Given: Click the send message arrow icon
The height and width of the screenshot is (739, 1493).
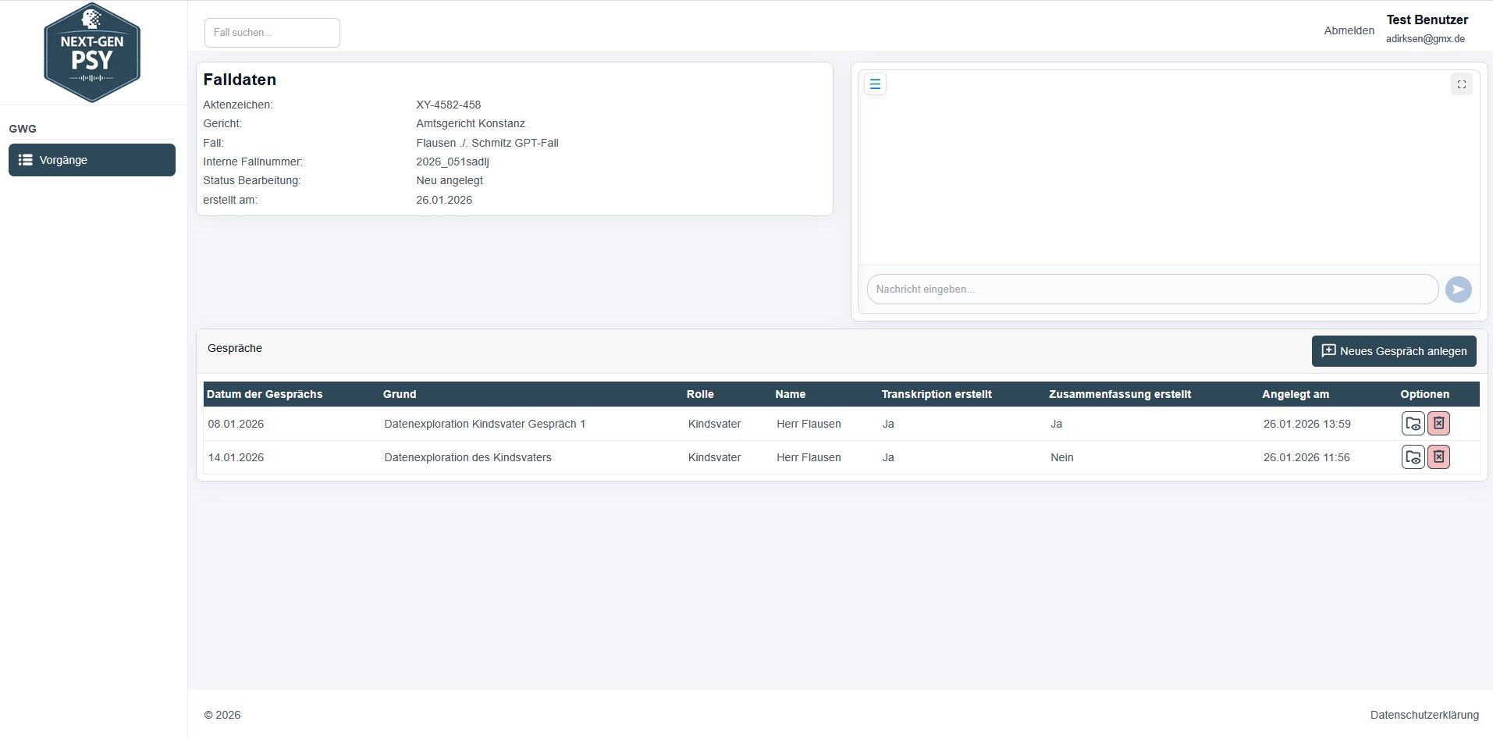Looking at the screenshot, I should (x=1458, y=290).
